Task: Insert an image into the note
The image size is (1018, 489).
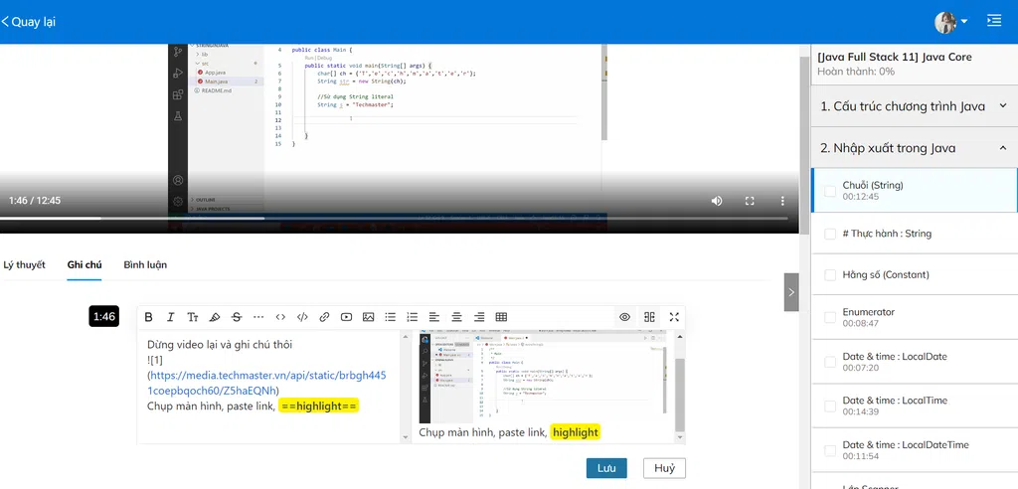Action: coord(369,317)
